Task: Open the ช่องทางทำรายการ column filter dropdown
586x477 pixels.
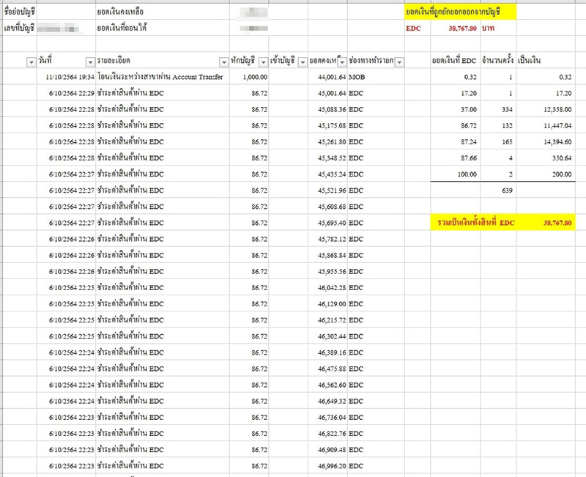Action: click(x=399, y=62)
